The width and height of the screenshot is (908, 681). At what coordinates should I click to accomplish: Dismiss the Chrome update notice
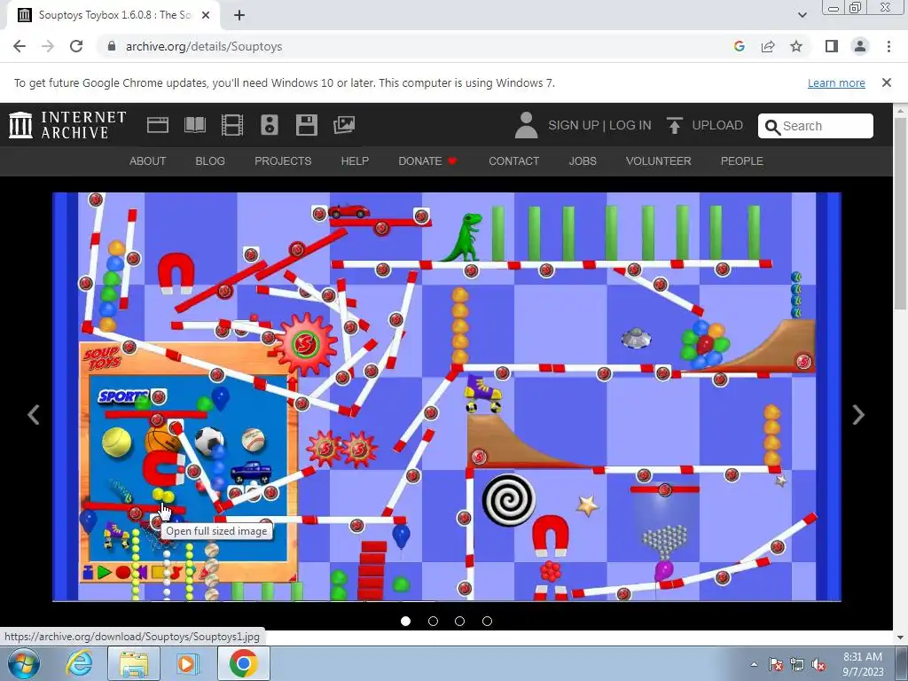tap(887, 82)
